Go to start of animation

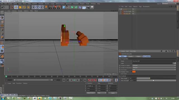(x=64, y=80)
